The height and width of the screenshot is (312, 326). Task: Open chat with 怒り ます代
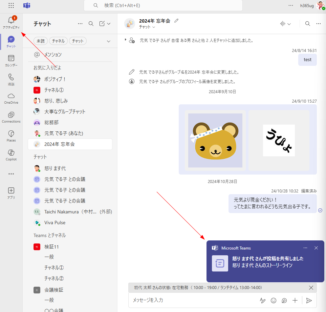70,168
